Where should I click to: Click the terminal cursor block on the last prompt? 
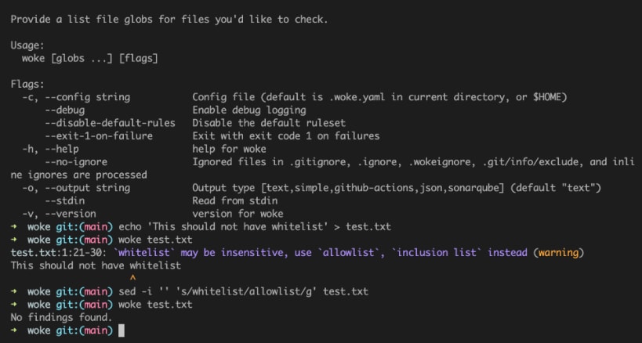click(121, 331)
